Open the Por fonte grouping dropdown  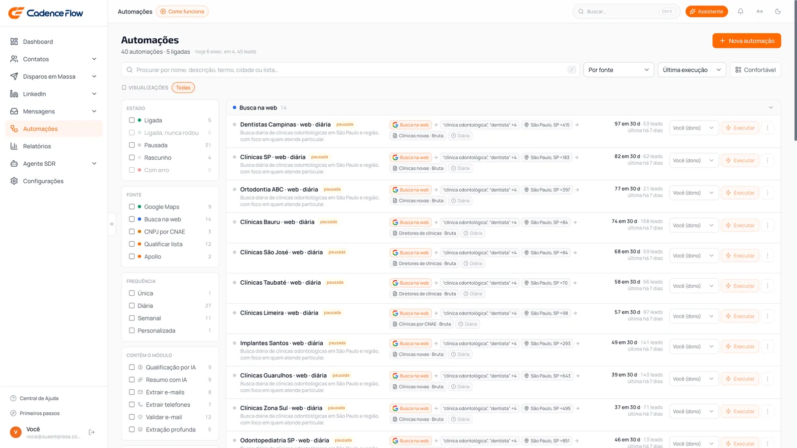pyautogui.click(x=618, y=70)
